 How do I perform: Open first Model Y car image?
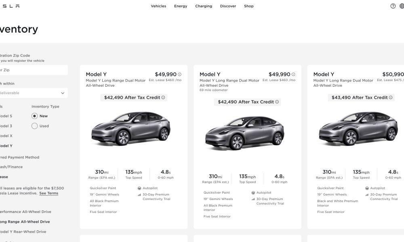coord(131,128)
